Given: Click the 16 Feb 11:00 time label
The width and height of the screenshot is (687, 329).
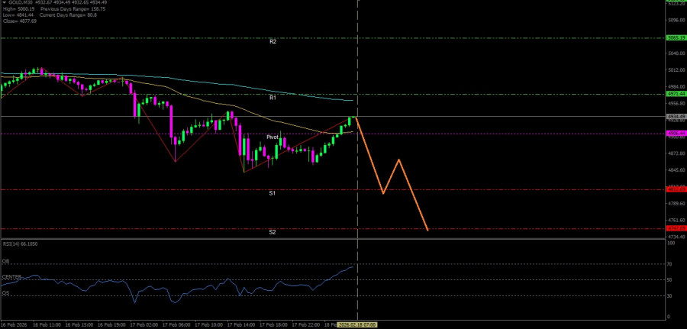Looking at the screenshot, I should pyautogui.click(x=47, y=325).
